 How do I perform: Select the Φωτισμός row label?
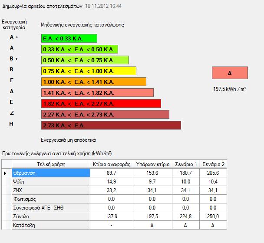coord(51,199)
